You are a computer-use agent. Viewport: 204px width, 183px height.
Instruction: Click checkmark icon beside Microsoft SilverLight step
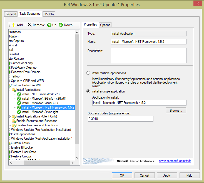[x=19, y=112]
